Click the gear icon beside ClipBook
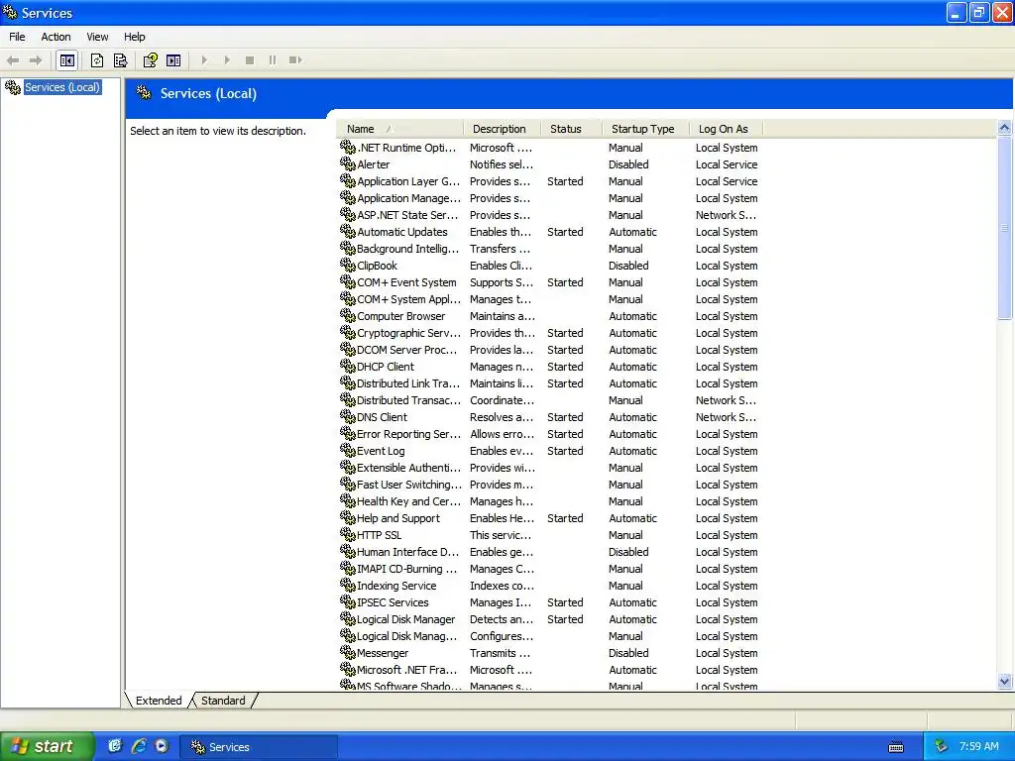Viewport: 1015px width, 761px height. pyautogui.click(x=348, y=265)
